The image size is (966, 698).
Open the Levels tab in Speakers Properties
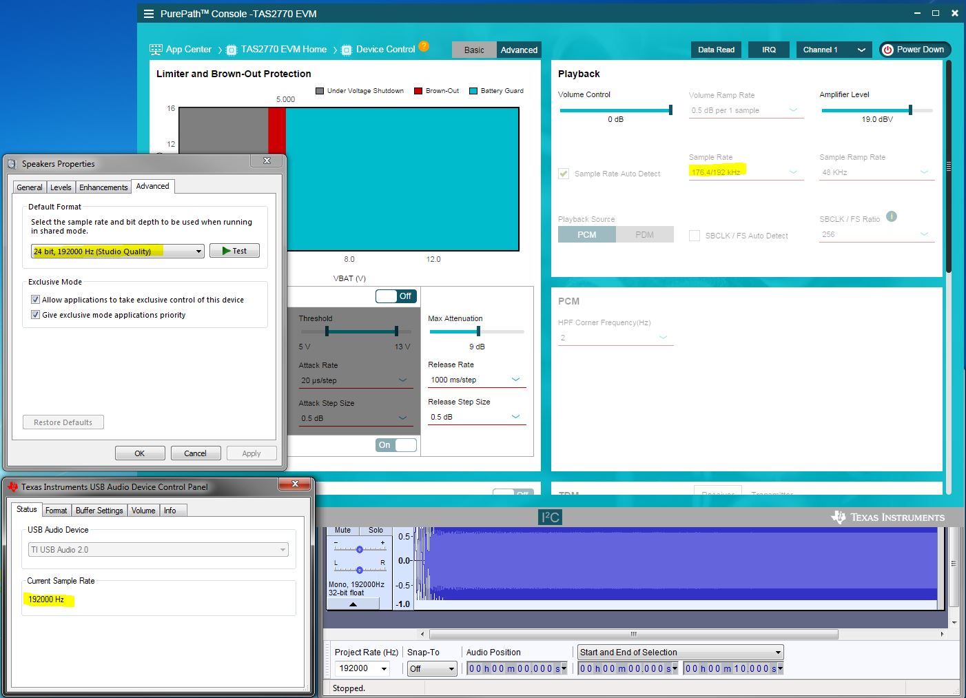pos(61,187)
